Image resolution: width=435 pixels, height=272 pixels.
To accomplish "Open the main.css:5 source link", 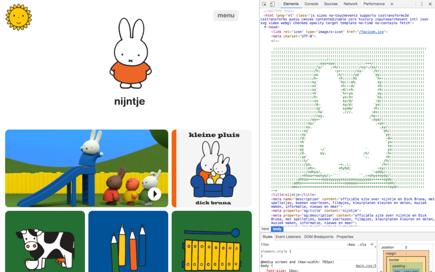I will [x=366, y=266].
